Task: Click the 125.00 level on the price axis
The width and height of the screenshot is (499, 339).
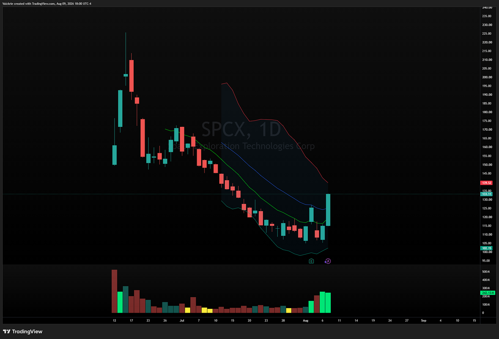Action: (487, 208)
